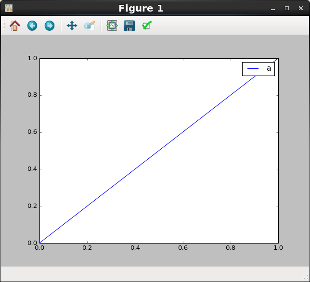Click the window resize grip in the corner
Screen dimensions: 310x282
click(x=306, y=277)
